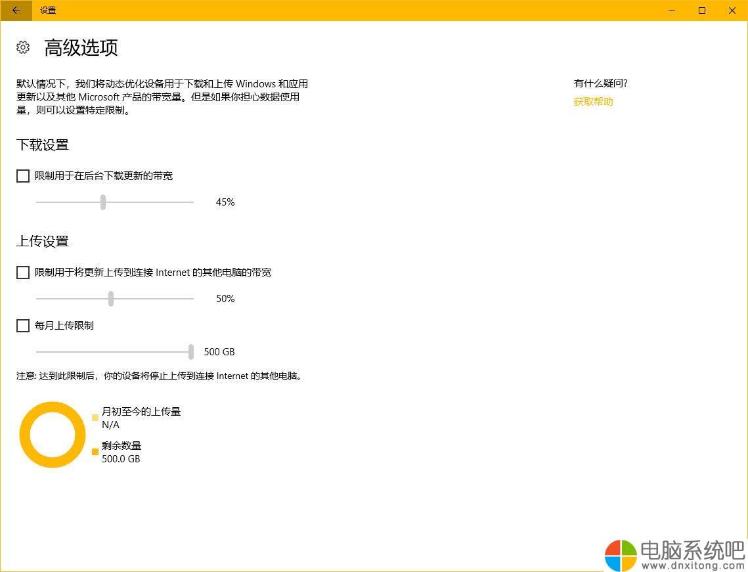Click the 月初至今的上传量 legend label
The image size is (748, 572).
[141, 412]
